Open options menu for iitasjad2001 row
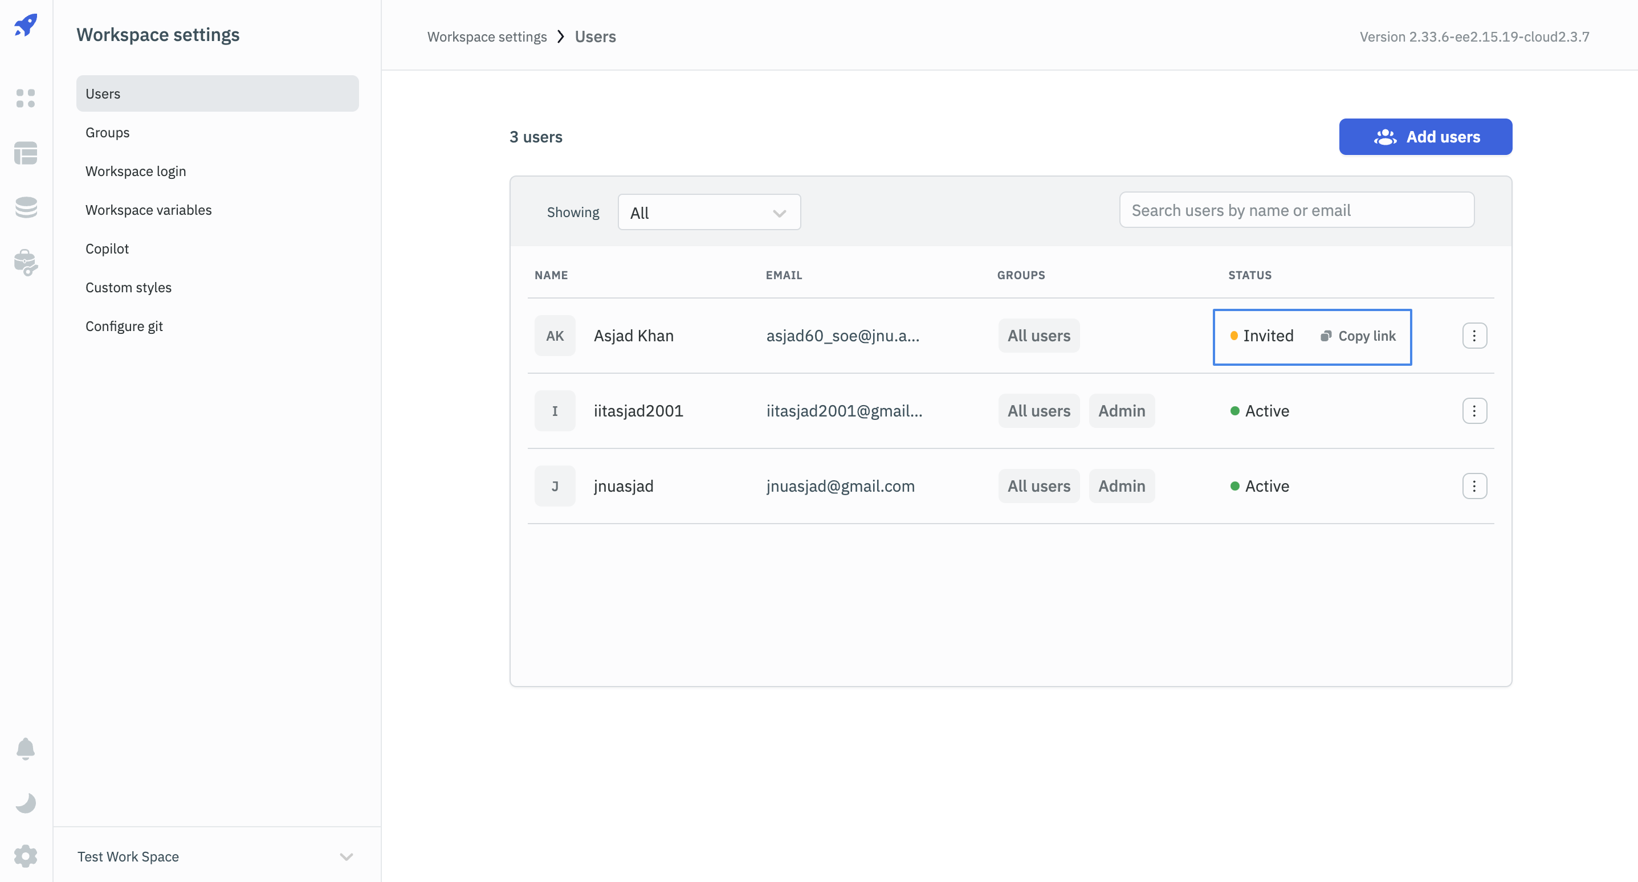 coord(1474,411)
